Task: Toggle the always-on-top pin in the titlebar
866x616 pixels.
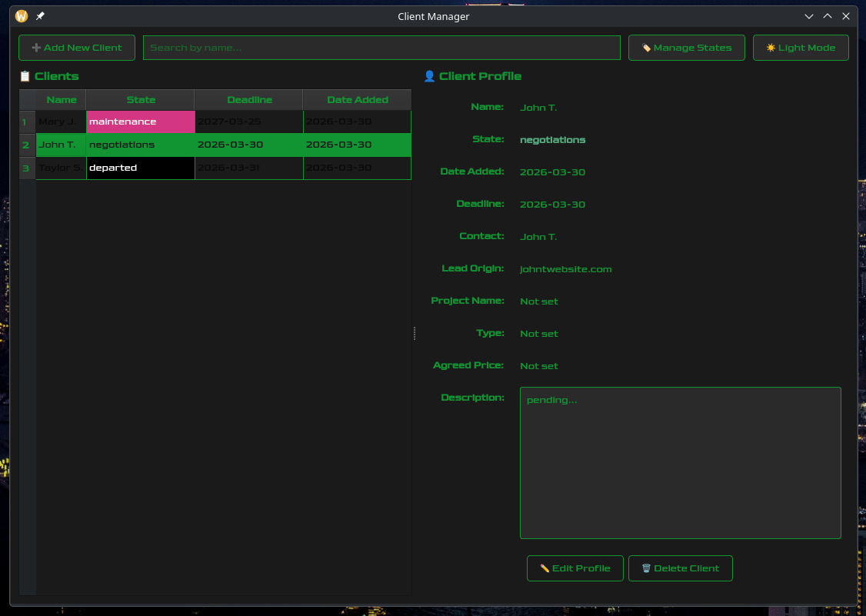Action: 39,15
